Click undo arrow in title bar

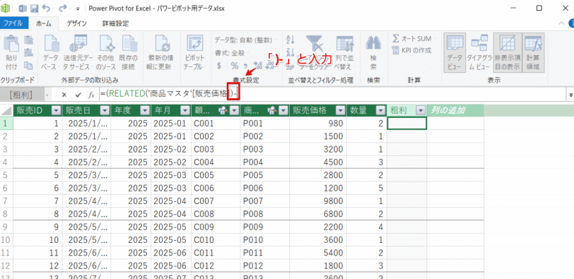pyautogui.click(x=46, y=8)
